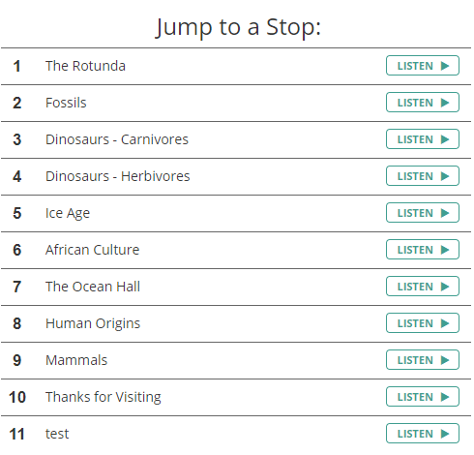Click the LISTEN button for test stop

tap(423, 434)
